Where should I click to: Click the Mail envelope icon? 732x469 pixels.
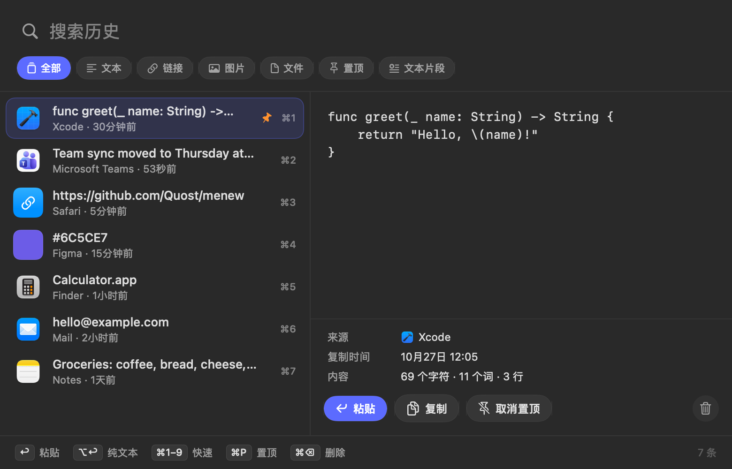[28, 329]
